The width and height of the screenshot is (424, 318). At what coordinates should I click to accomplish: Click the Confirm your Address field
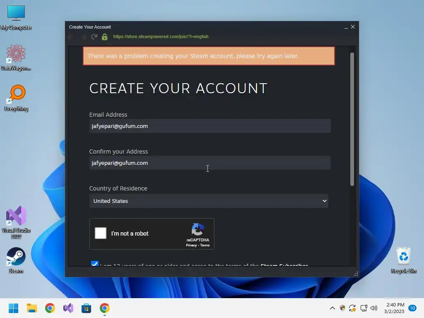210,163
